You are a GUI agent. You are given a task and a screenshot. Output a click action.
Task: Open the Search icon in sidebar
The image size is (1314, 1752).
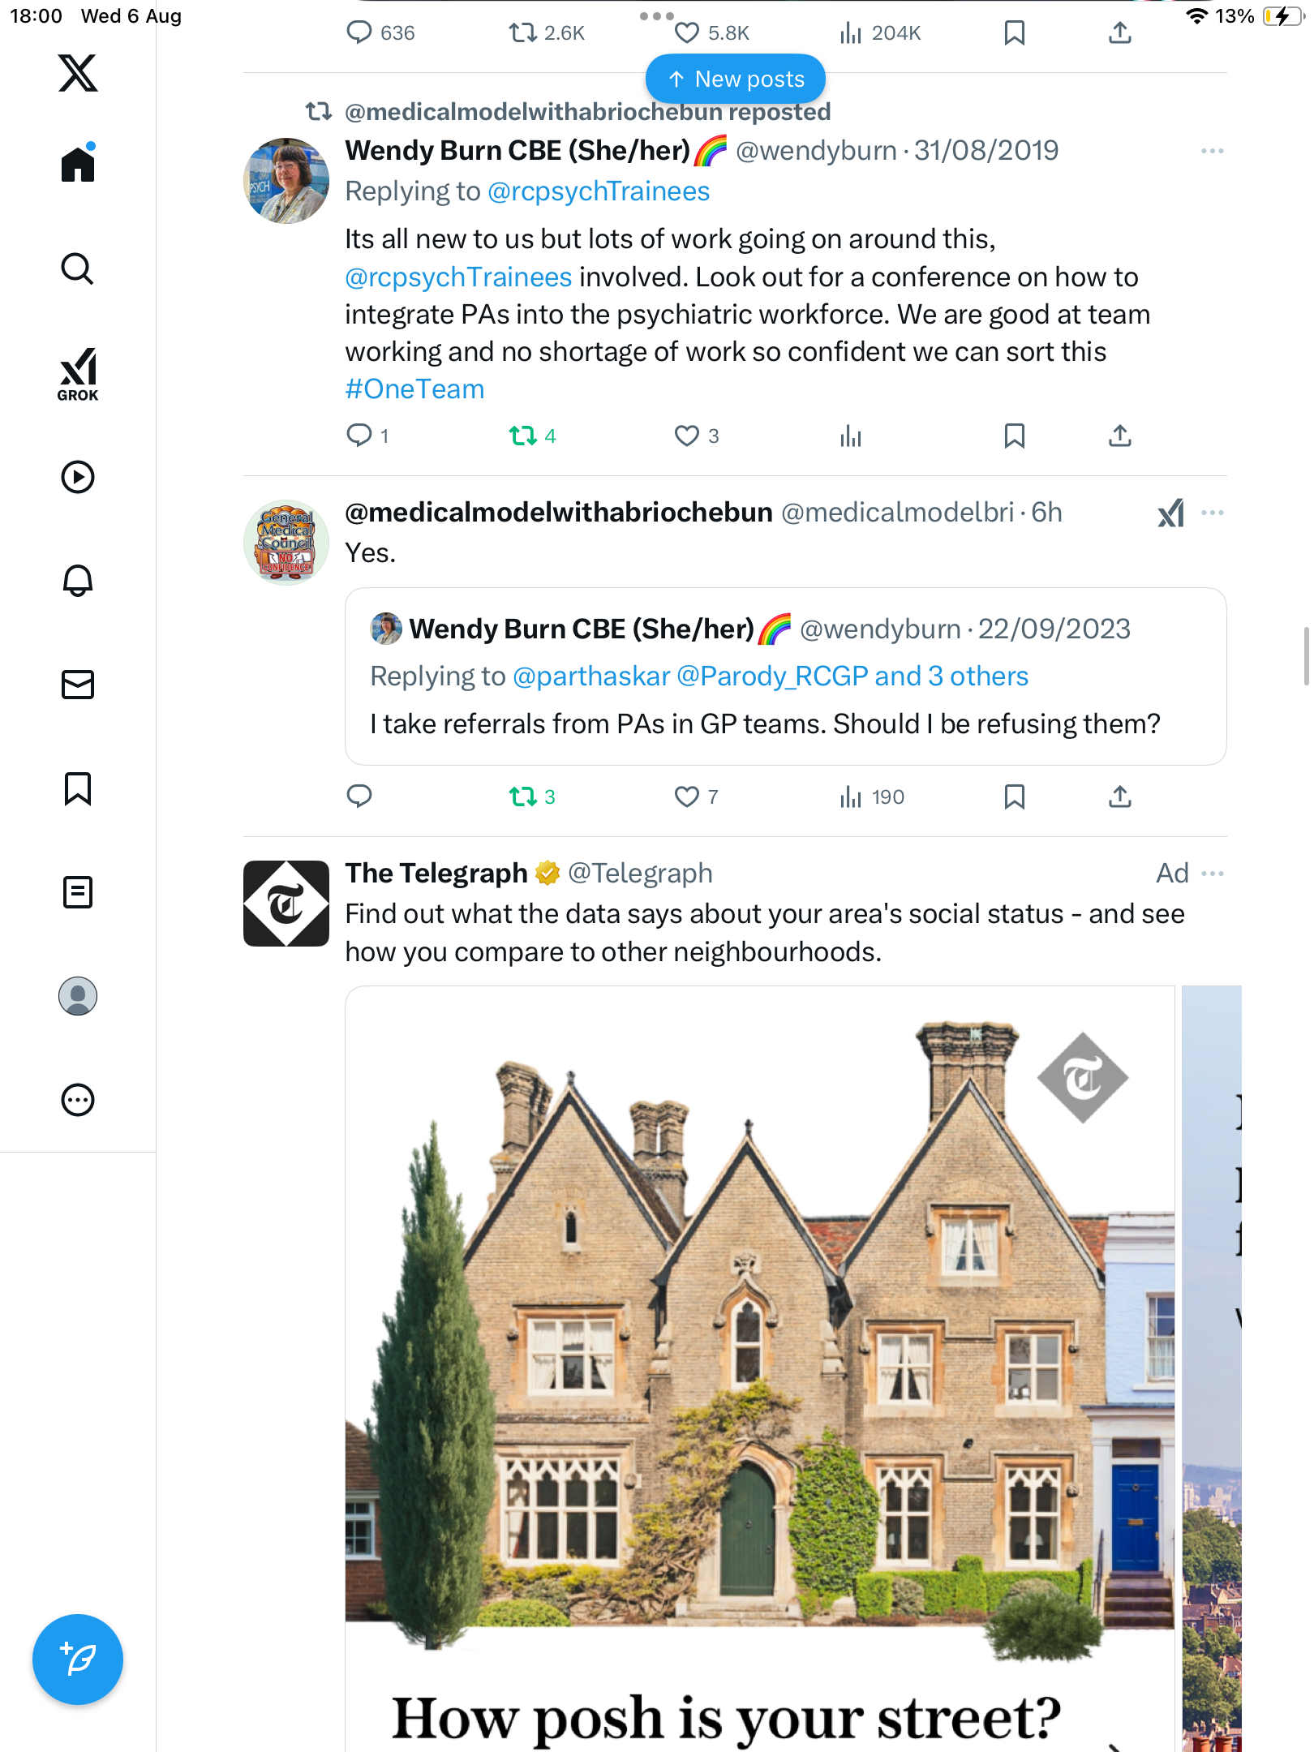(78, 269)
